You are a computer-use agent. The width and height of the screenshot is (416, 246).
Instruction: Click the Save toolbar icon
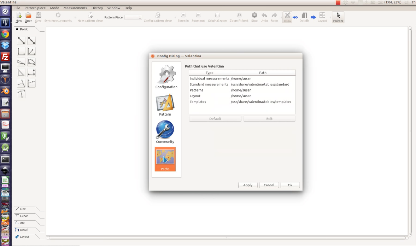[x=38, y=17]
